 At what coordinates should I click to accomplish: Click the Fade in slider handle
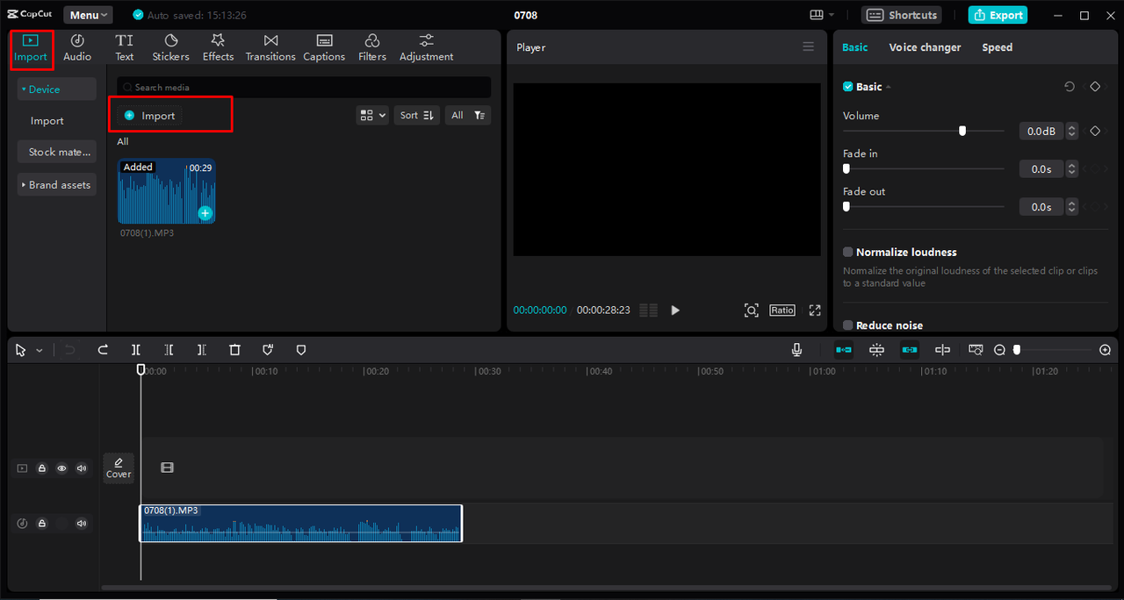pyautogui.click(x=847, y=168)
